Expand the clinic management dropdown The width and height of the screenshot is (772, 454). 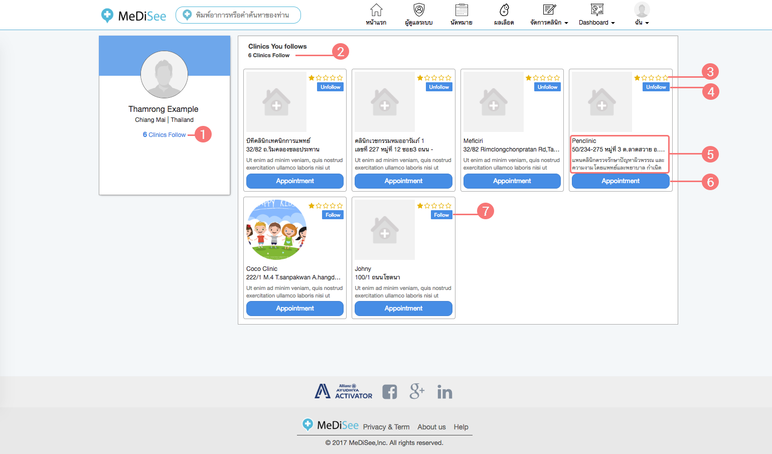[x=549, y=23]
